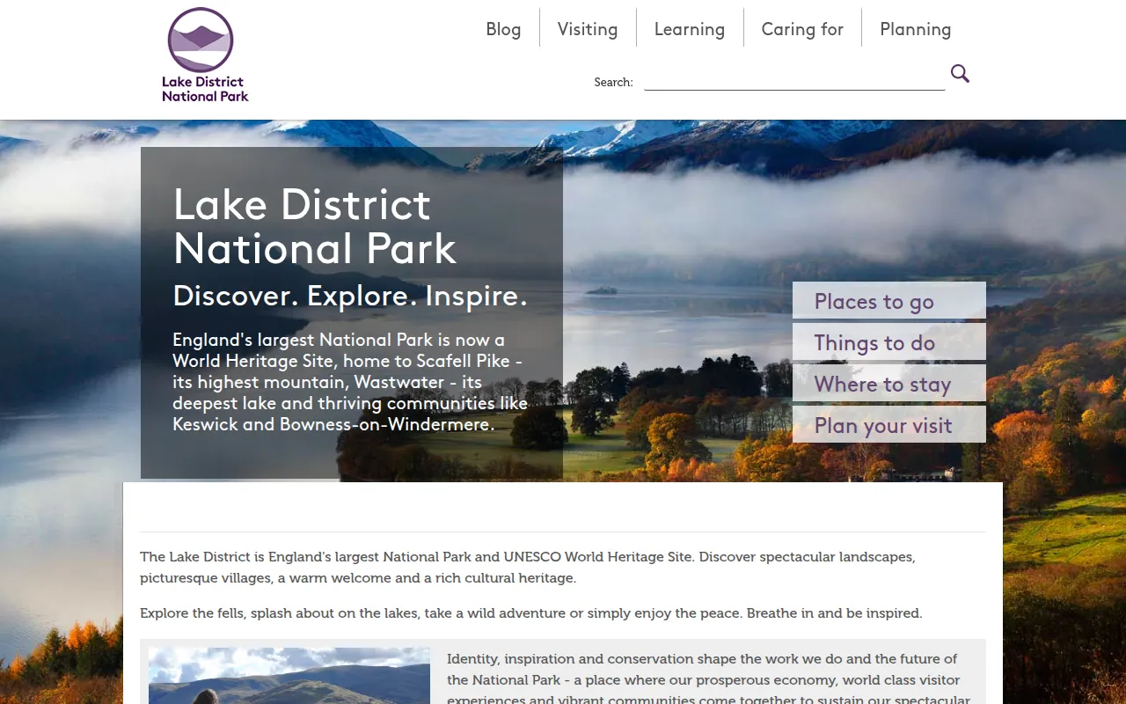Image resolution: width=1126 pixels, height=704 pixels.
Task: Focus the Search input field
Action: click(x=794, y=81)
